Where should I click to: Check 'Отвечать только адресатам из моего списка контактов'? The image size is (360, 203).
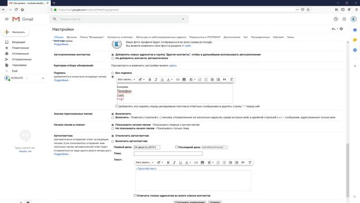pos(135,196)
